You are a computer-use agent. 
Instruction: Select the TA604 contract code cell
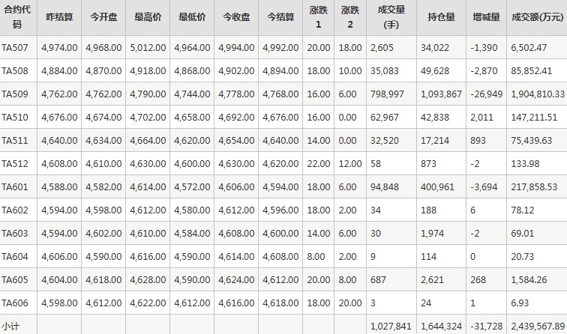coord(15,256)
